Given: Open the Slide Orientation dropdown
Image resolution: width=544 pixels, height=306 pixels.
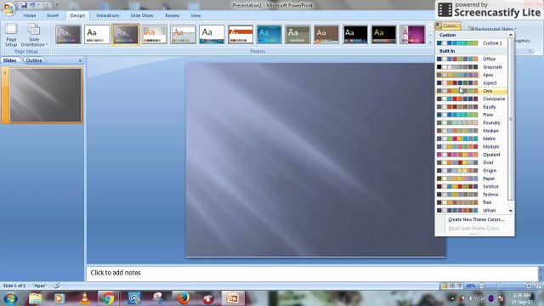Looking at the screenshot, I should tap(34, 36).
